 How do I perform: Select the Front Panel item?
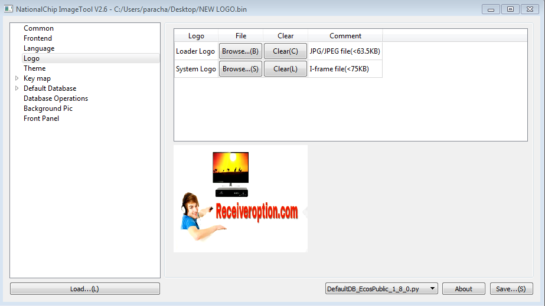coord(41,119)
